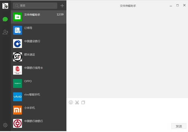Screen dimensions: 188x132
Task: Open settings gear in bottom-left corner
Action: [5, 125]
